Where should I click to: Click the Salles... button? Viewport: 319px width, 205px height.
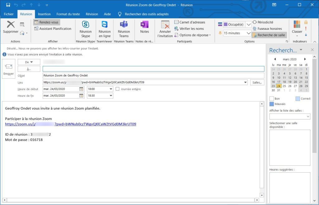pyautogui.click(x=257, y=82)
